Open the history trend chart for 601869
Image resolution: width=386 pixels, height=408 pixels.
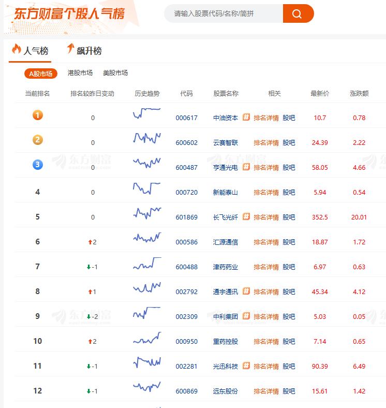147,213
